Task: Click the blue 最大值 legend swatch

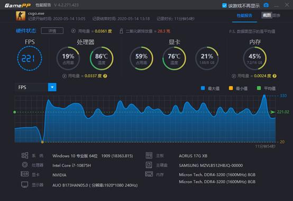Action: (x=203, y=88)
